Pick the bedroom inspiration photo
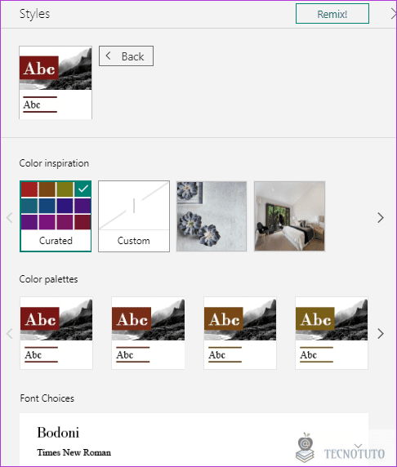This screenshot has width=397, height=467. coord(289,216)
